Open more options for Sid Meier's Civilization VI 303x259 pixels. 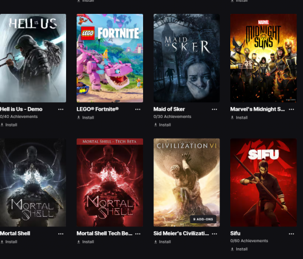pyautogui.click(x=215, y=234)
